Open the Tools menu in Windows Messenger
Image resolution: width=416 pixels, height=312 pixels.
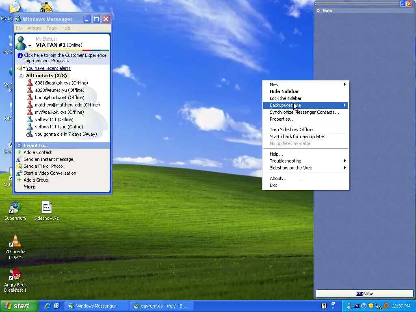(52, 28)
